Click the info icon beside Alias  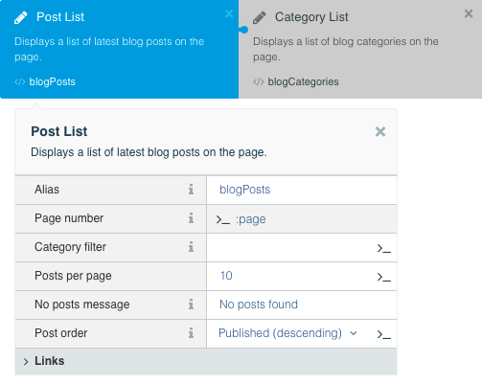tap(191, 190)
